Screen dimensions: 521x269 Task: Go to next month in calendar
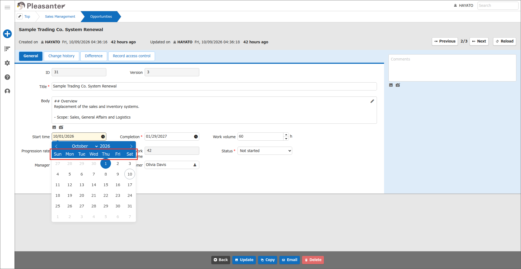click(x=131, y=146)
